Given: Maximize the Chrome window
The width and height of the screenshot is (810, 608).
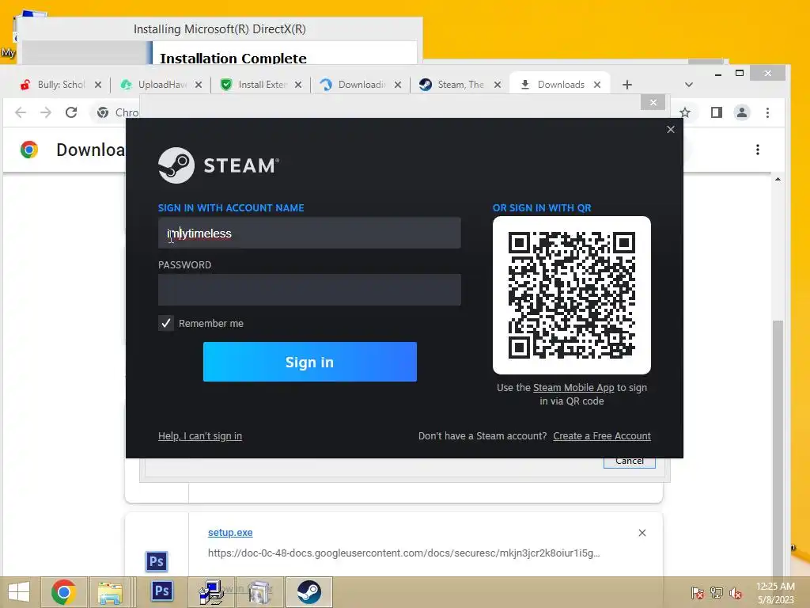Looking at the screenshot, I should [740, 74].
